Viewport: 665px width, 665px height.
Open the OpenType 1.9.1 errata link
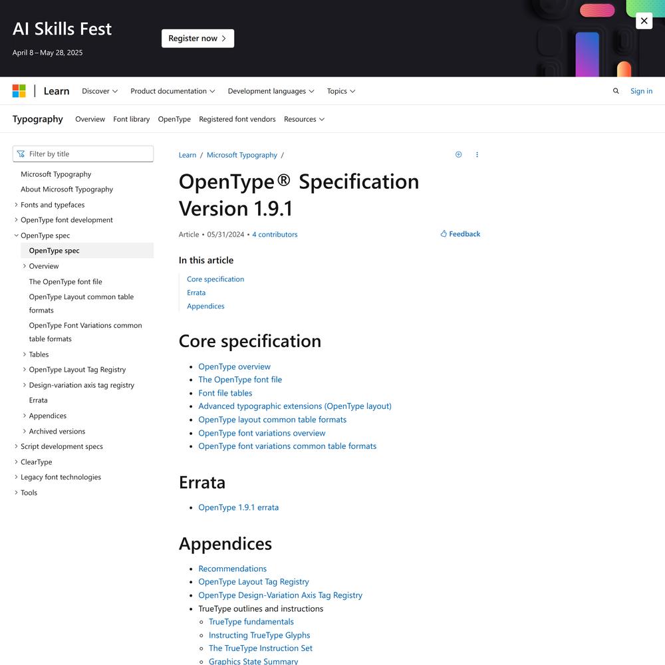(x=238, y=507)
